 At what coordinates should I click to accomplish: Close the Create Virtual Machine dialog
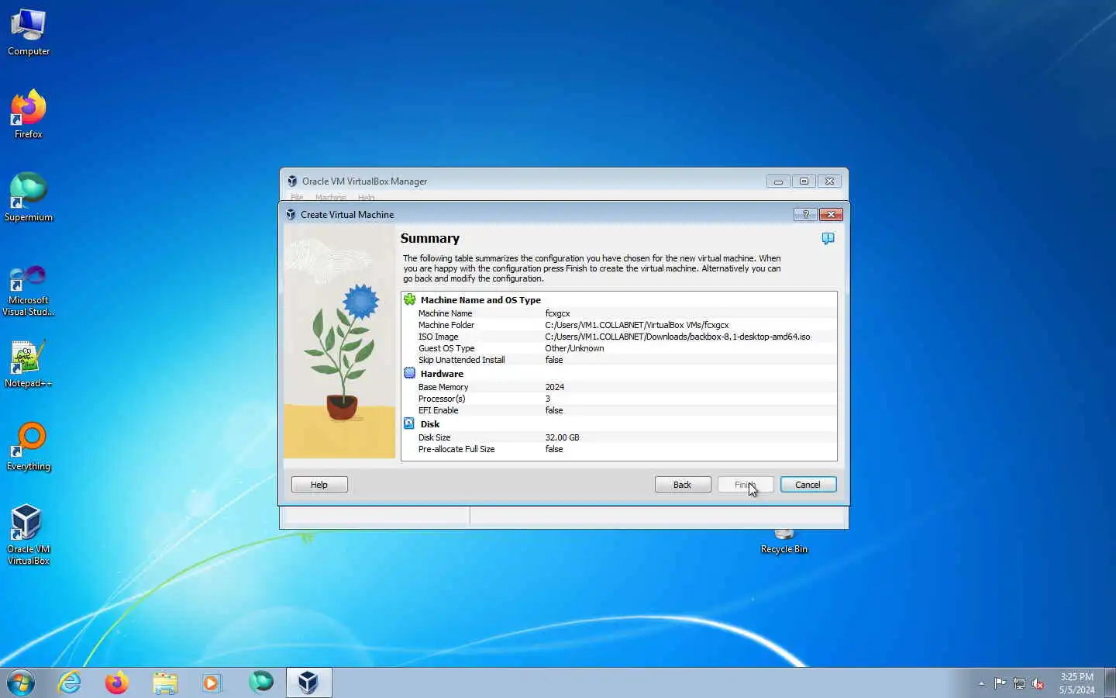tap(831, 214)
